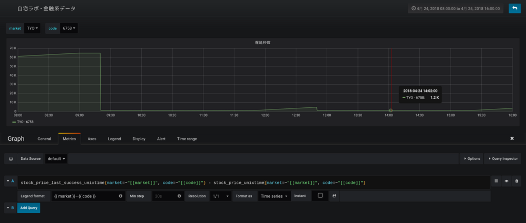Switch to the Metrics tab
Viewport: 526px width, 223px height.
(69, 139)
